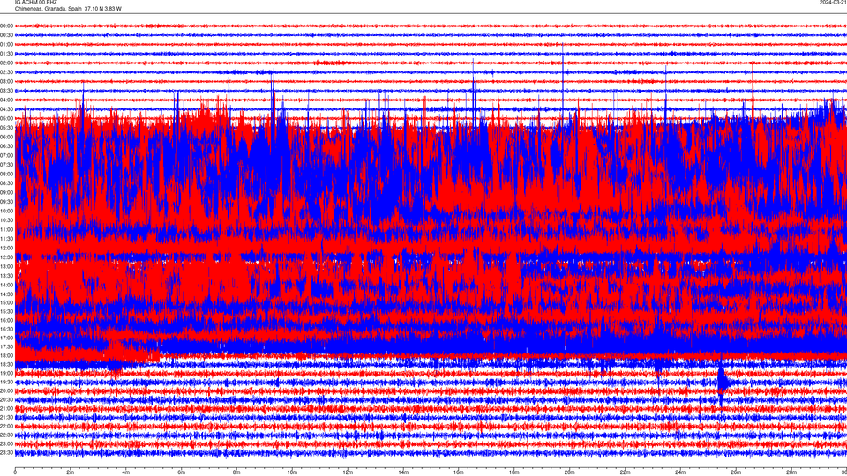Click the 22:00 time label
This screenshot has width=847, height=476.
coord(7,427)
